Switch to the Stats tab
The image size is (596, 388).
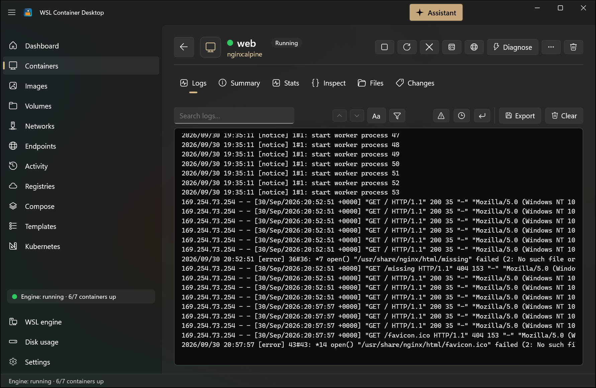point(286,83)
